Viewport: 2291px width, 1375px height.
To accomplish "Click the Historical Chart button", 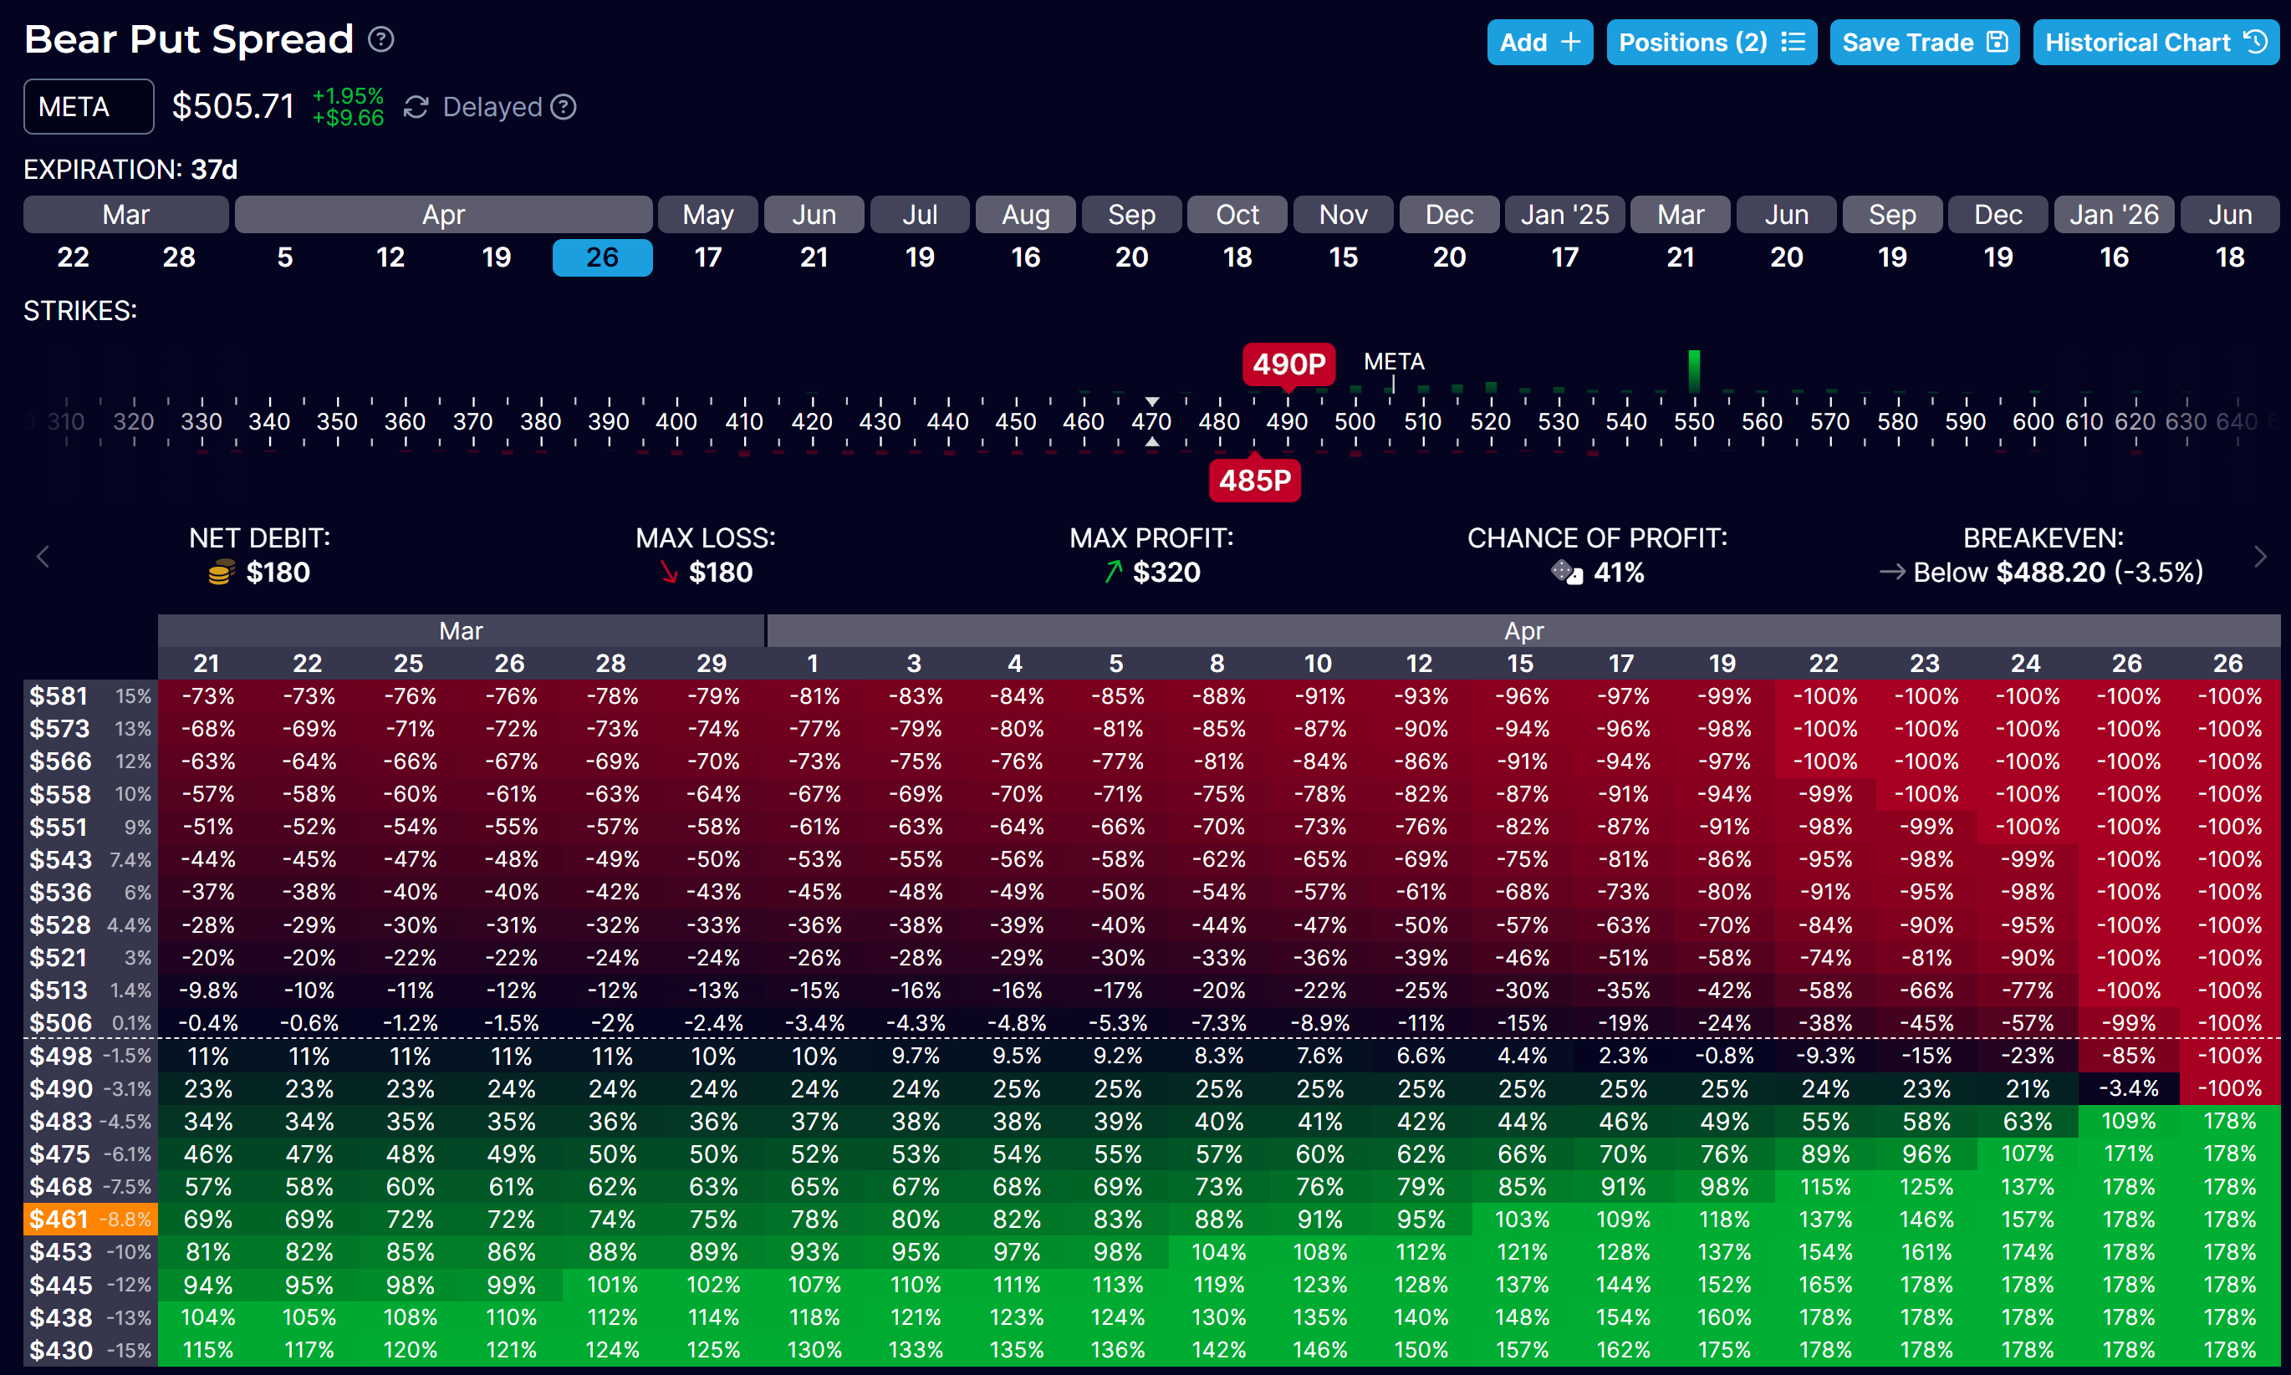I will click(x=2155, y=43).
